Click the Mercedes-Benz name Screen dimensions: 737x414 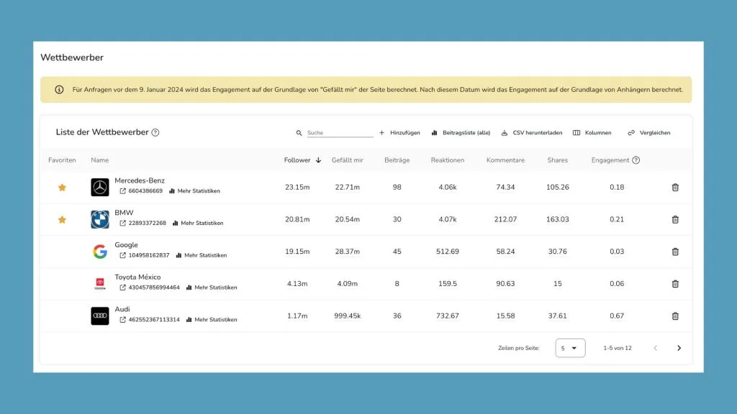[140, 180]
